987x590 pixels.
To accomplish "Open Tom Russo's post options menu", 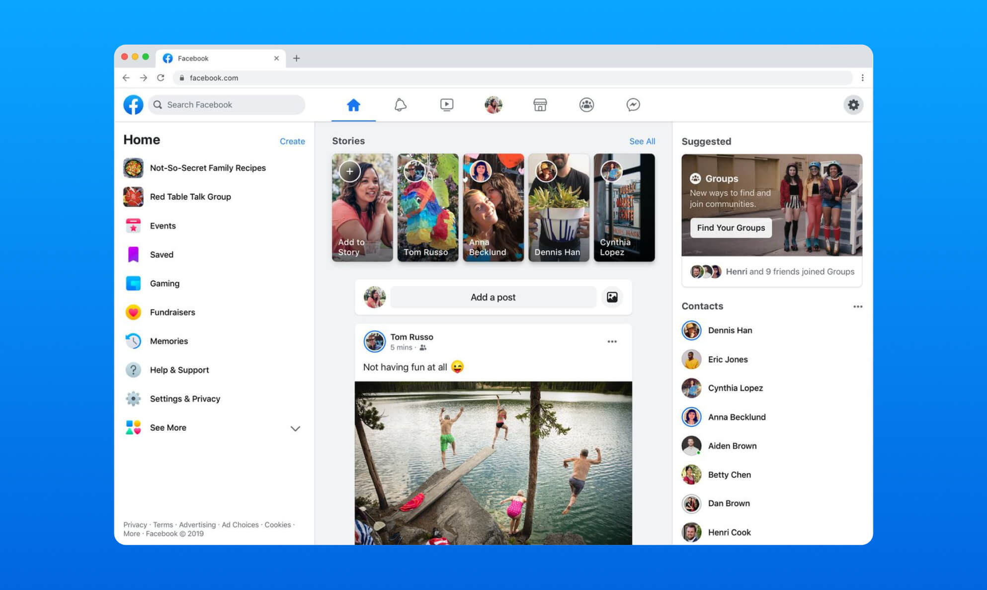I will pos(612,342).
